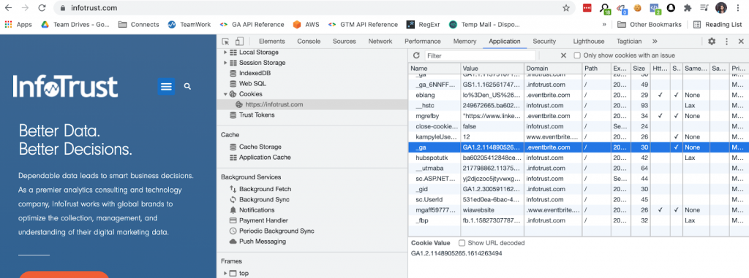This screenshot has width=749, height=278.
Task: Click the cookie Filter input field
Action: pos(480,55)
